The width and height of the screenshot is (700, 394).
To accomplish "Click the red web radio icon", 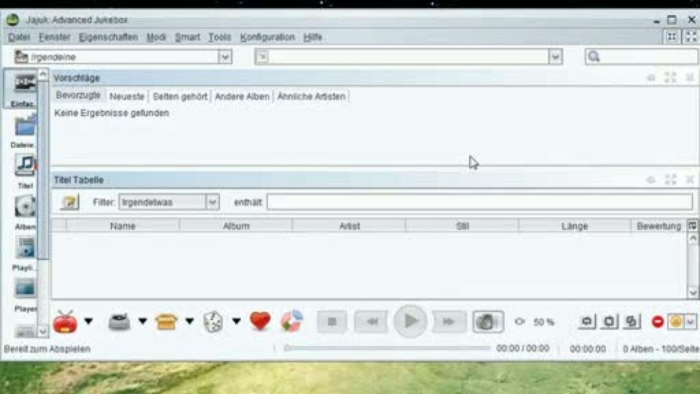I will pos(65,322).
